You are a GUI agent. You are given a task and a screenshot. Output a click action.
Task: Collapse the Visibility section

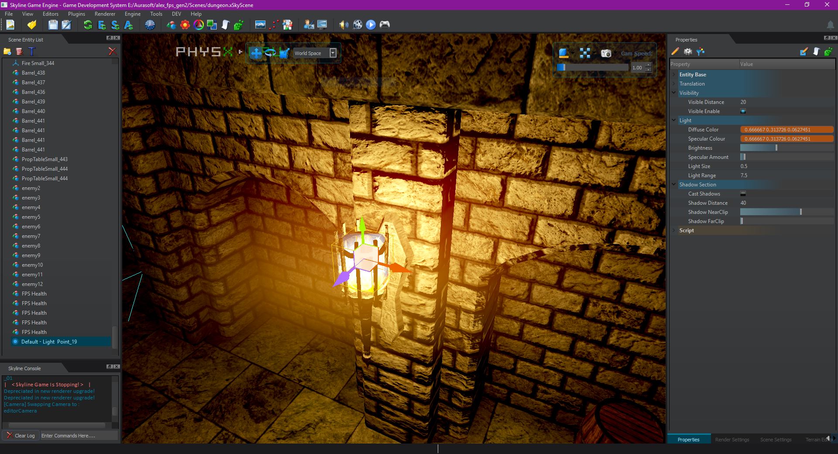(x=674, y=93)
